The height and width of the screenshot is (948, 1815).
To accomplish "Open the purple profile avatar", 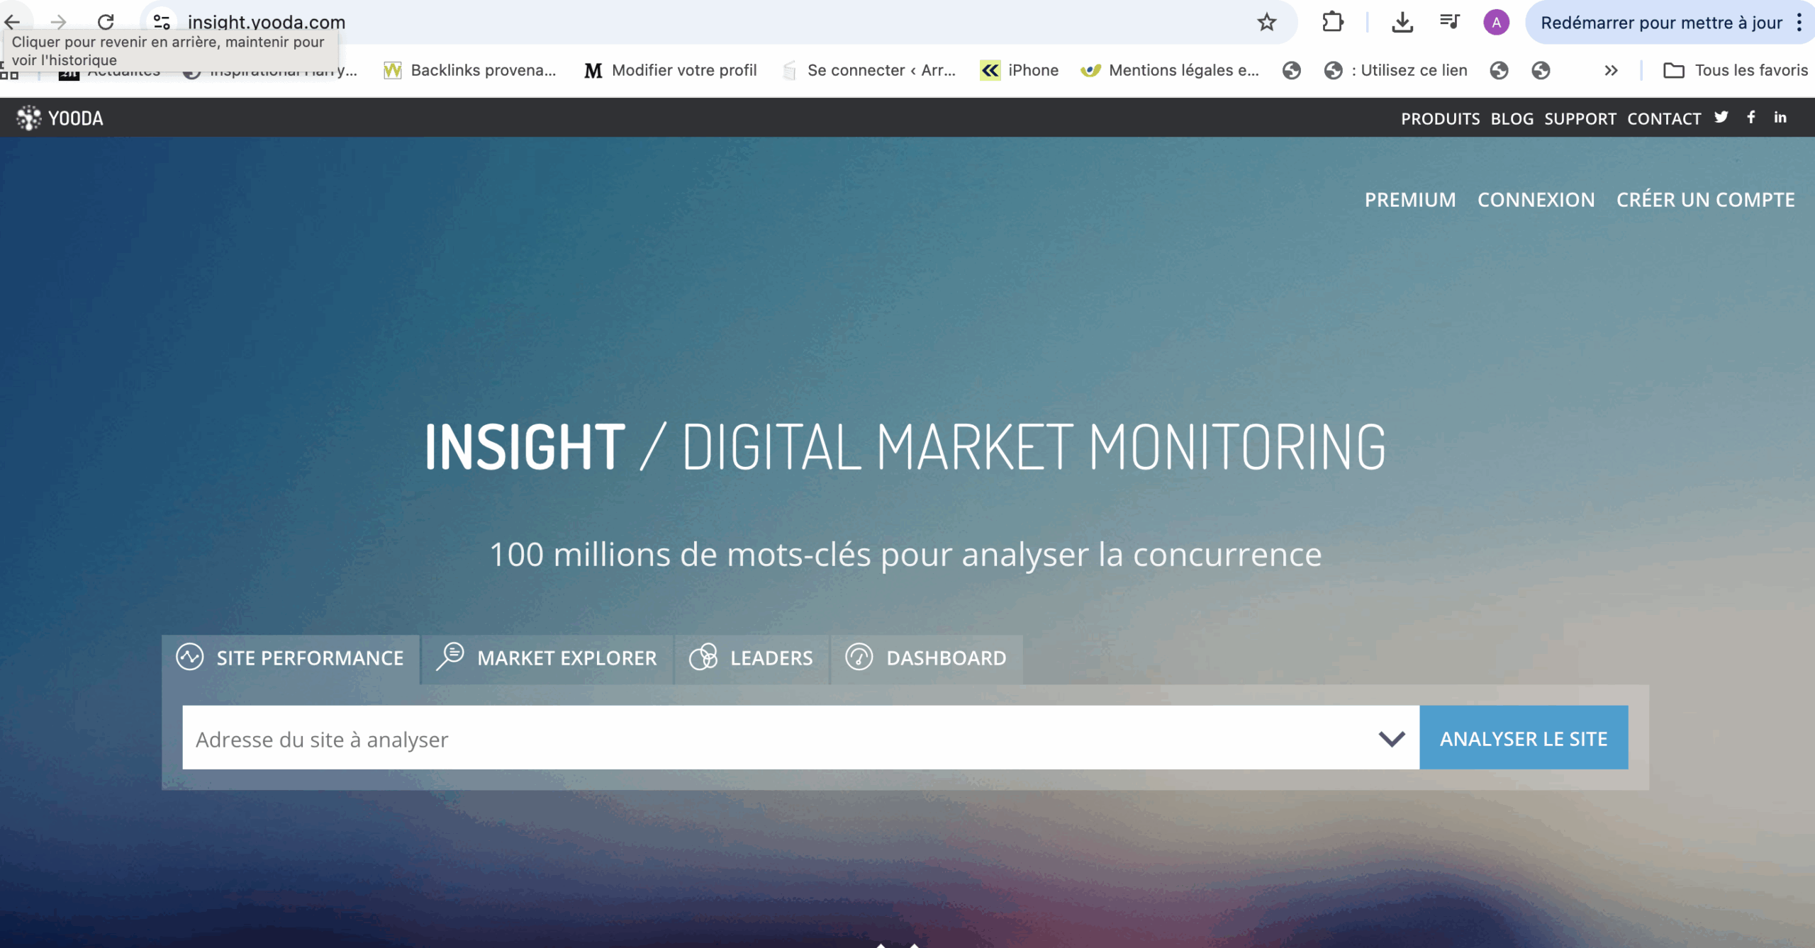I will [1496, 23].
